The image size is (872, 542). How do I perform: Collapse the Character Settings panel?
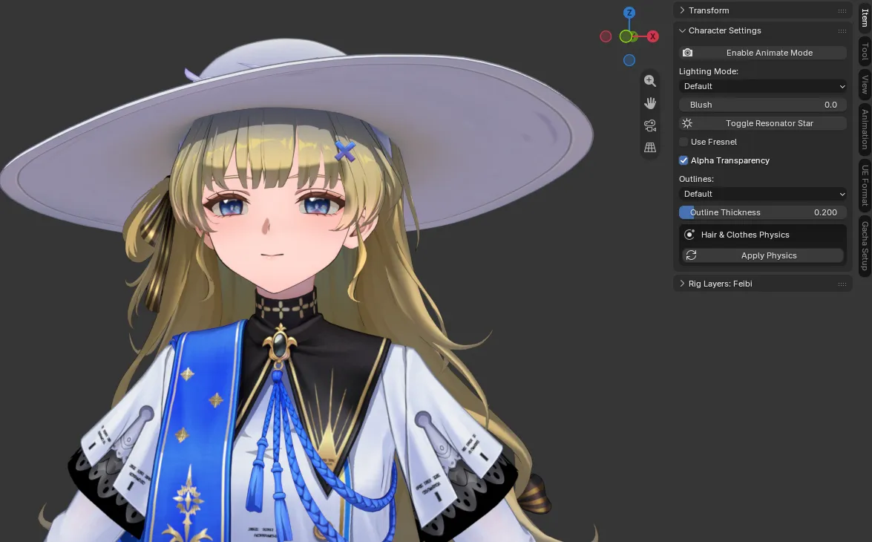(682, 30)
